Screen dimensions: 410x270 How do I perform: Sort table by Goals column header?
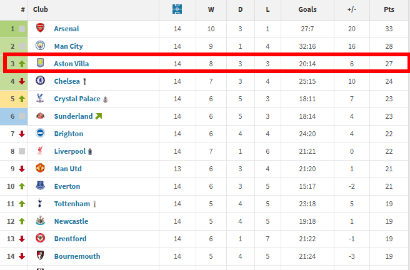307,9
